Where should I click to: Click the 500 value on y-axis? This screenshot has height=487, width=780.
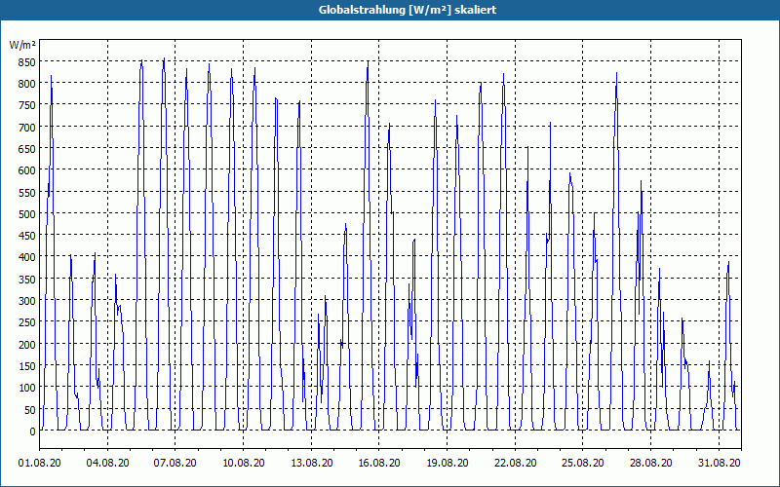pyautogui.click(x=27, y=214)
